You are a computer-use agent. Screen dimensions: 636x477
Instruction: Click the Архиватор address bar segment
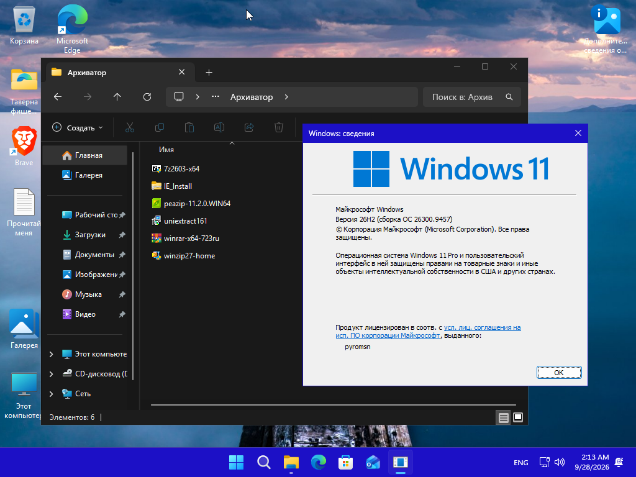252,97
